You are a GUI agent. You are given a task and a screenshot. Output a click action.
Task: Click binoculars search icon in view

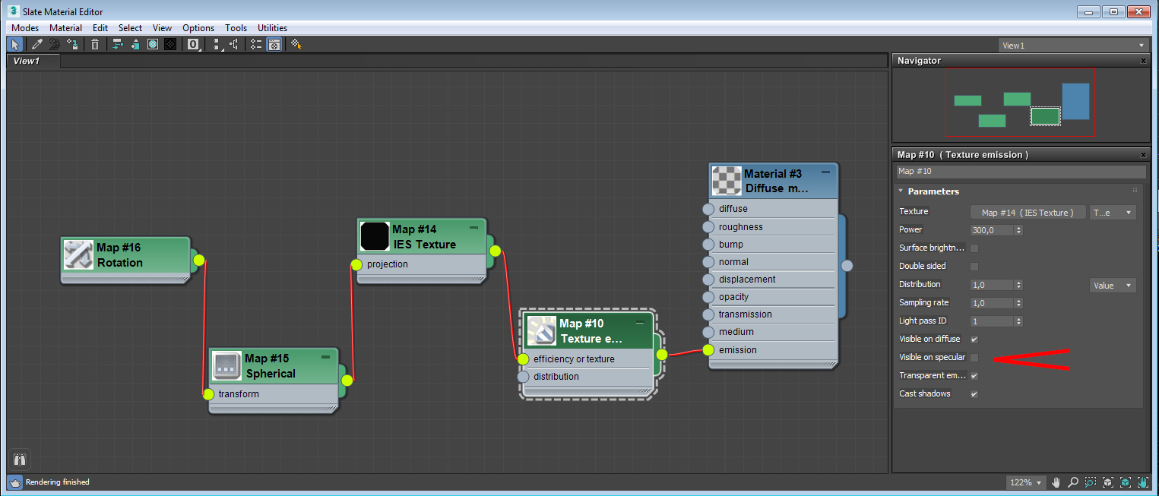[x=20, y=459]
